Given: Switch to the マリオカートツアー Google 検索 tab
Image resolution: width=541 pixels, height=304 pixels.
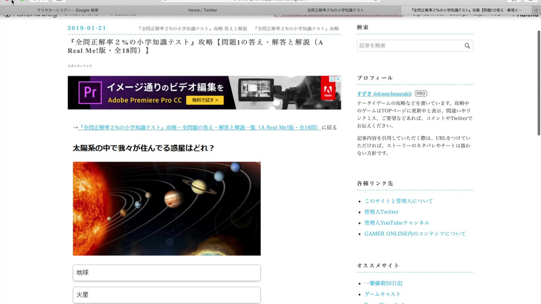Looking at the screenshot, I should (68, 10).
